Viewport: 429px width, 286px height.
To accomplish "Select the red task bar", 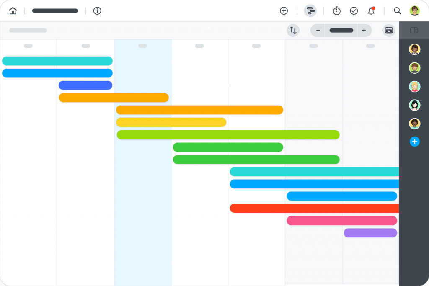I will coord(314,208).
